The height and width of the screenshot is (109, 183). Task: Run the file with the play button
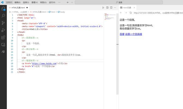click(103, 8)
